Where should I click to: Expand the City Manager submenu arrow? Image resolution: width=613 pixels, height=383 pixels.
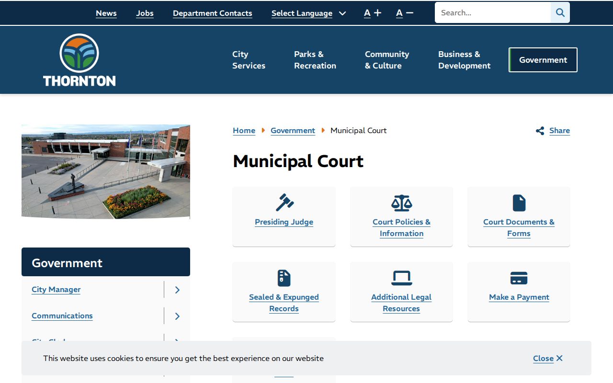click(177, 290)
